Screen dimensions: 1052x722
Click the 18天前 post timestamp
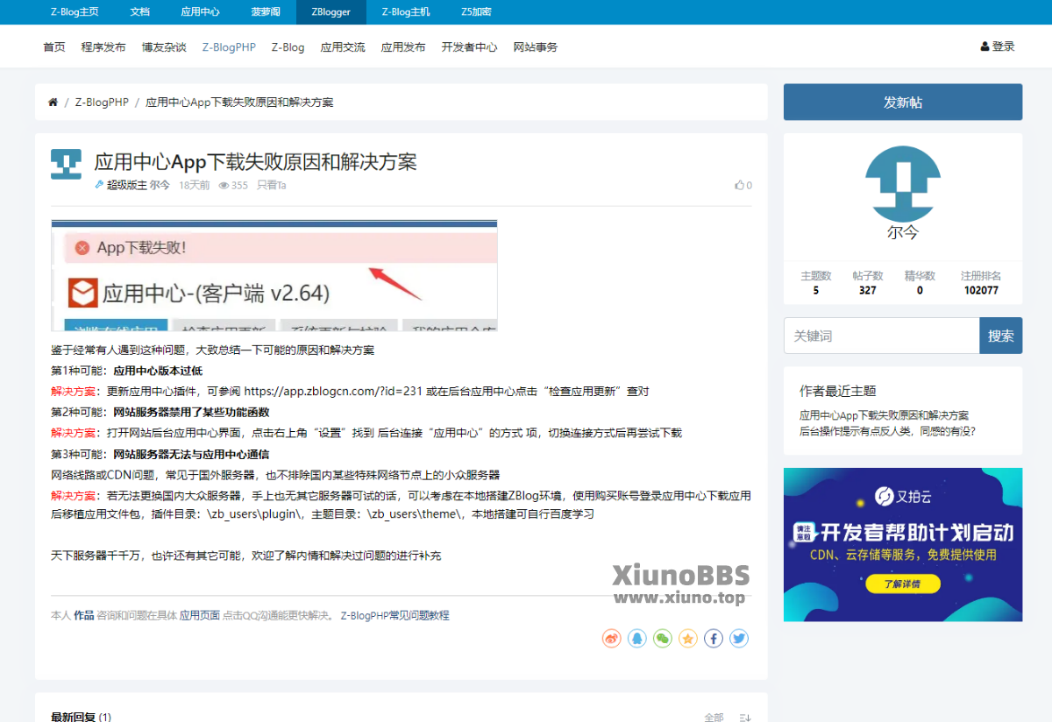coord(194,185)
